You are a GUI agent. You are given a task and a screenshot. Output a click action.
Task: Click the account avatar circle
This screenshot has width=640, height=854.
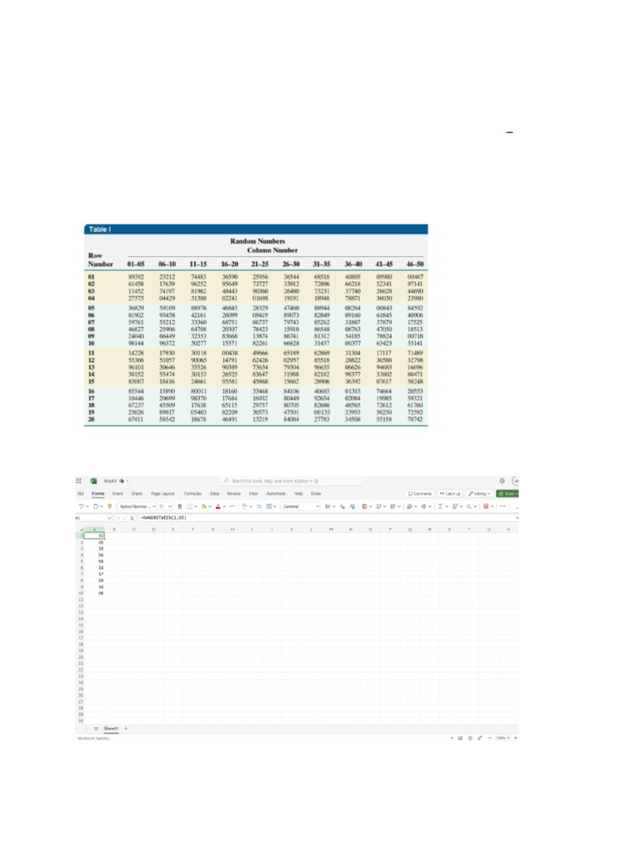pos(515,481)
